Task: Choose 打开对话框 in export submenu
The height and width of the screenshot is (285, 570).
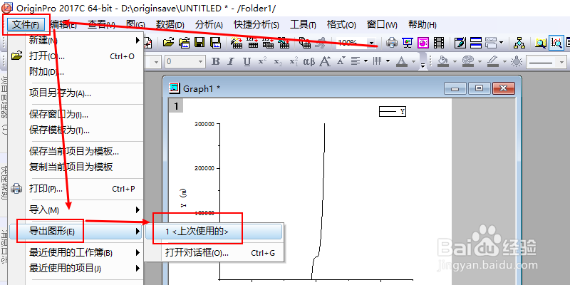Action: 214,253
